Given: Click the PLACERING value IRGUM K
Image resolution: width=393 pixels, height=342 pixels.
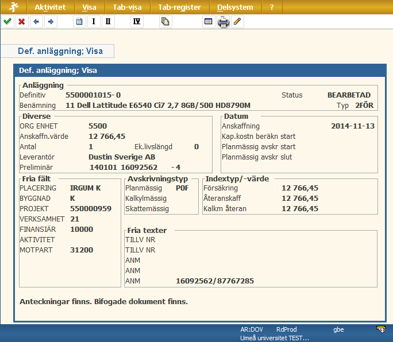Looking at the screenshot, I should tap(85, 188).
